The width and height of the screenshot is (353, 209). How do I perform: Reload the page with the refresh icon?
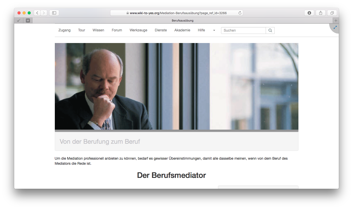click(240, 13)
